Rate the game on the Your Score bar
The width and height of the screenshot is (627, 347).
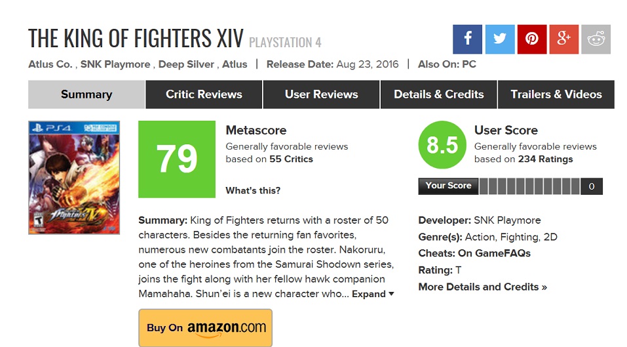tap(529, 186)
